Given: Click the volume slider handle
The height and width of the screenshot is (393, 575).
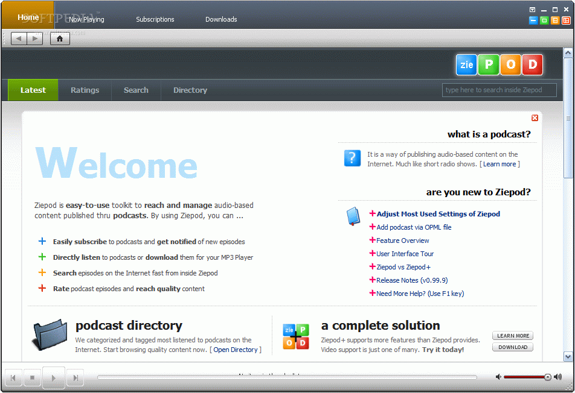Looking at the screenshot, I should pos(547,377).
